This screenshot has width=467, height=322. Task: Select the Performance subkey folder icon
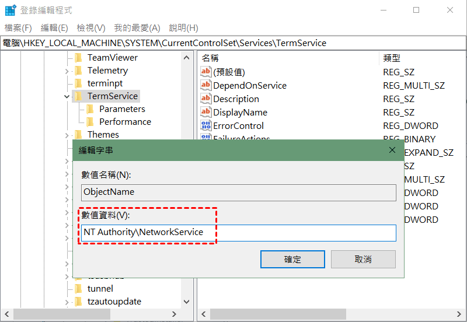90,122
